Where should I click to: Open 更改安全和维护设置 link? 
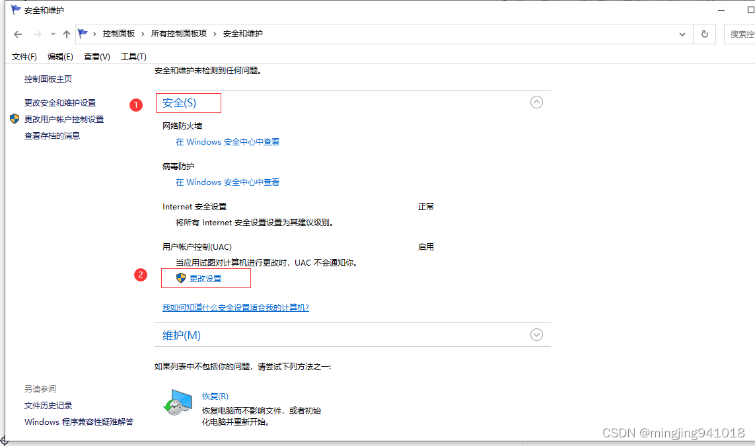click(x=60, y=102)
